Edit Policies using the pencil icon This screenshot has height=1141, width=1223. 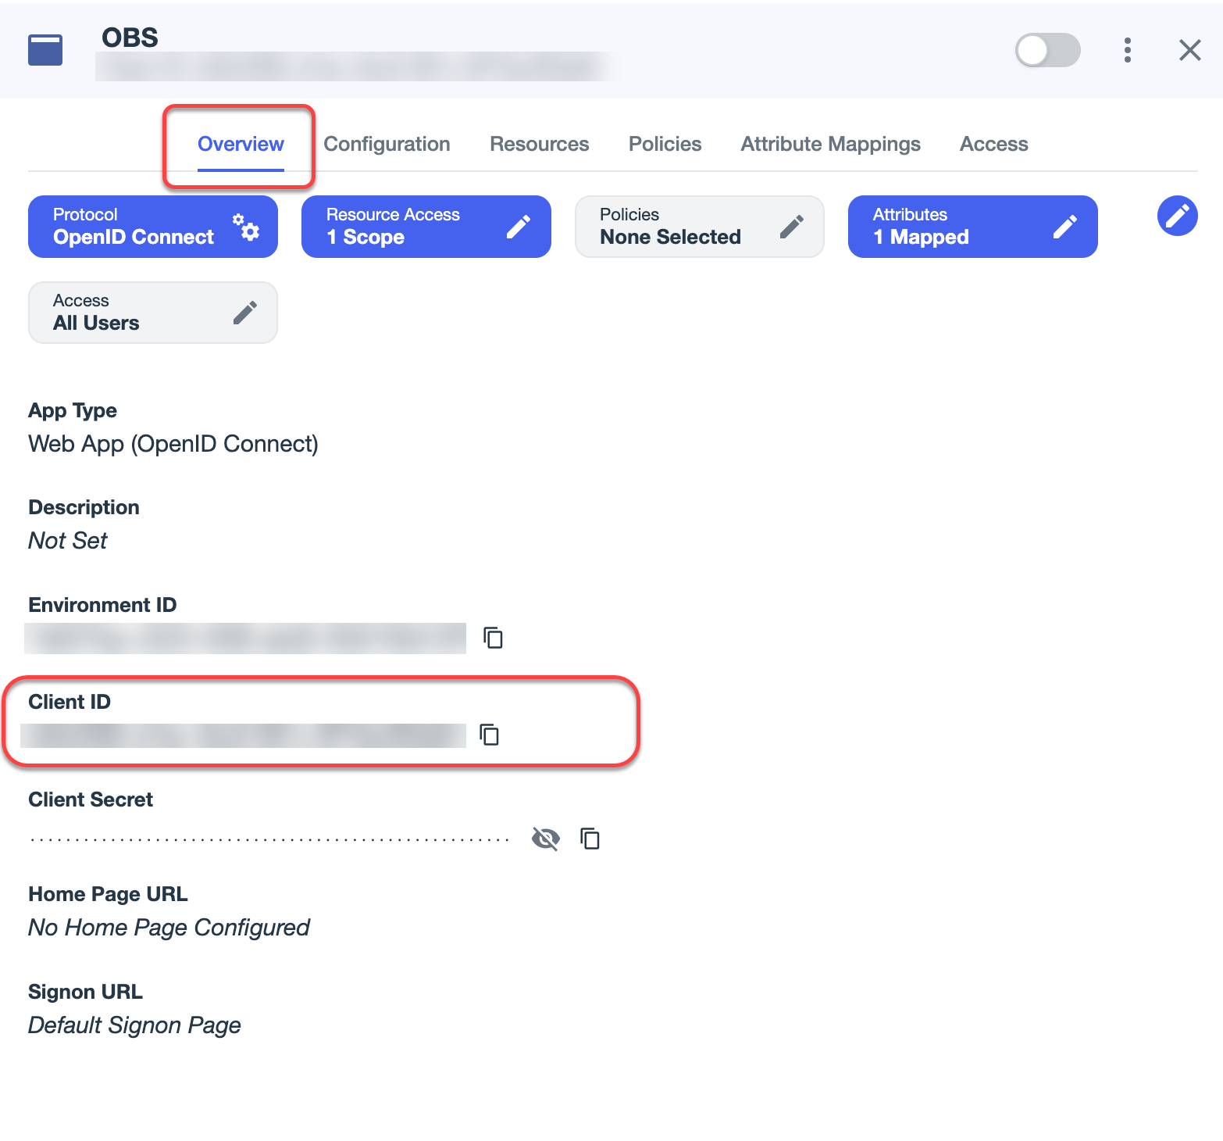click(791, 227)
